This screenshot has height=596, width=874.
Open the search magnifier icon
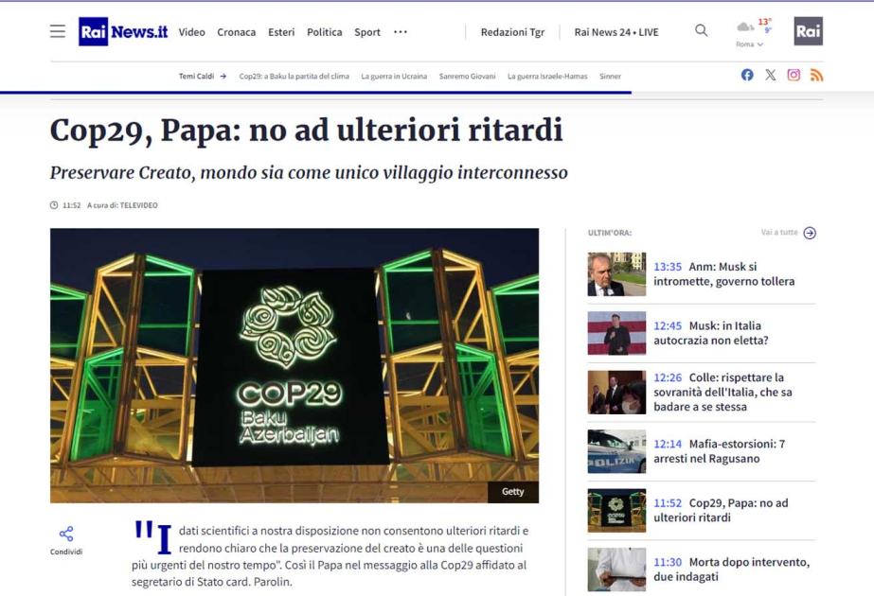tap(702, 30)
